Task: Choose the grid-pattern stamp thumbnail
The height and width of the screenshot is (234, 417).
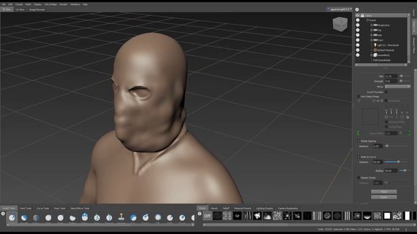Action: (x=227, y=216)
